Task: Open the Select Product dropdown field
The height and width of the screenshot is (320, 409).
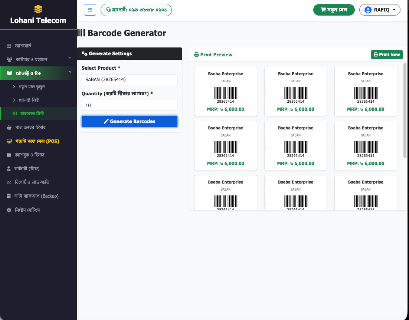Action: (x=130, y=80)
